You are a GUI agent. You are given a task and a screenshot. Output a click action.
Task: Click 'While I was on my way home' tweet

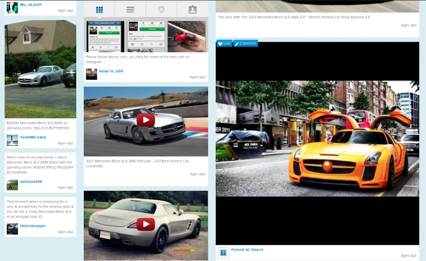tap(40, 165)
